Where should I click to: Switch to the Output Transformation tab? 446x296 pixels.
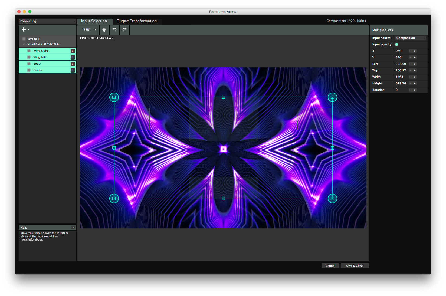(x=136, y=21)
